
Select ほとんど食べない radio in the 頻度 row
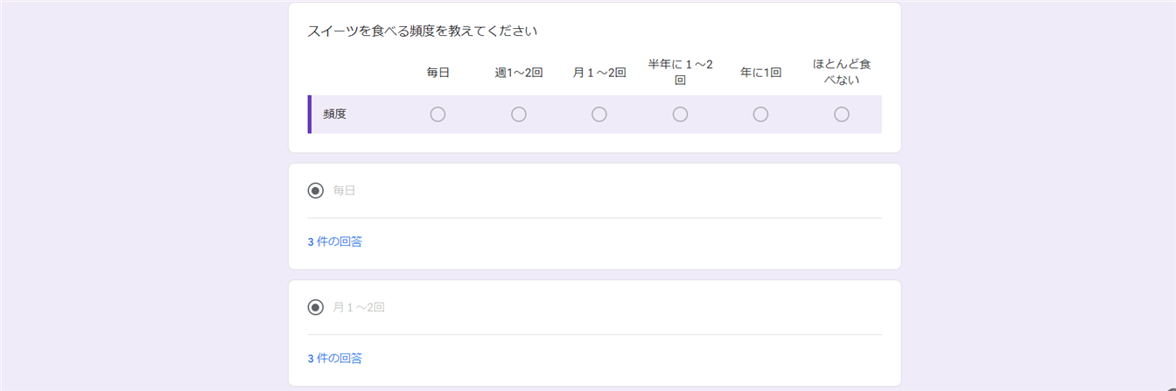[842, 115]
